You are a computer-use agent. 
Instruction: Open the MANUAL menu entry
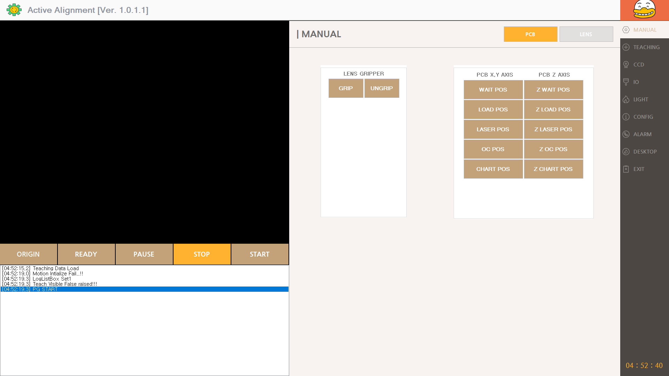click(x=645, y=30)
